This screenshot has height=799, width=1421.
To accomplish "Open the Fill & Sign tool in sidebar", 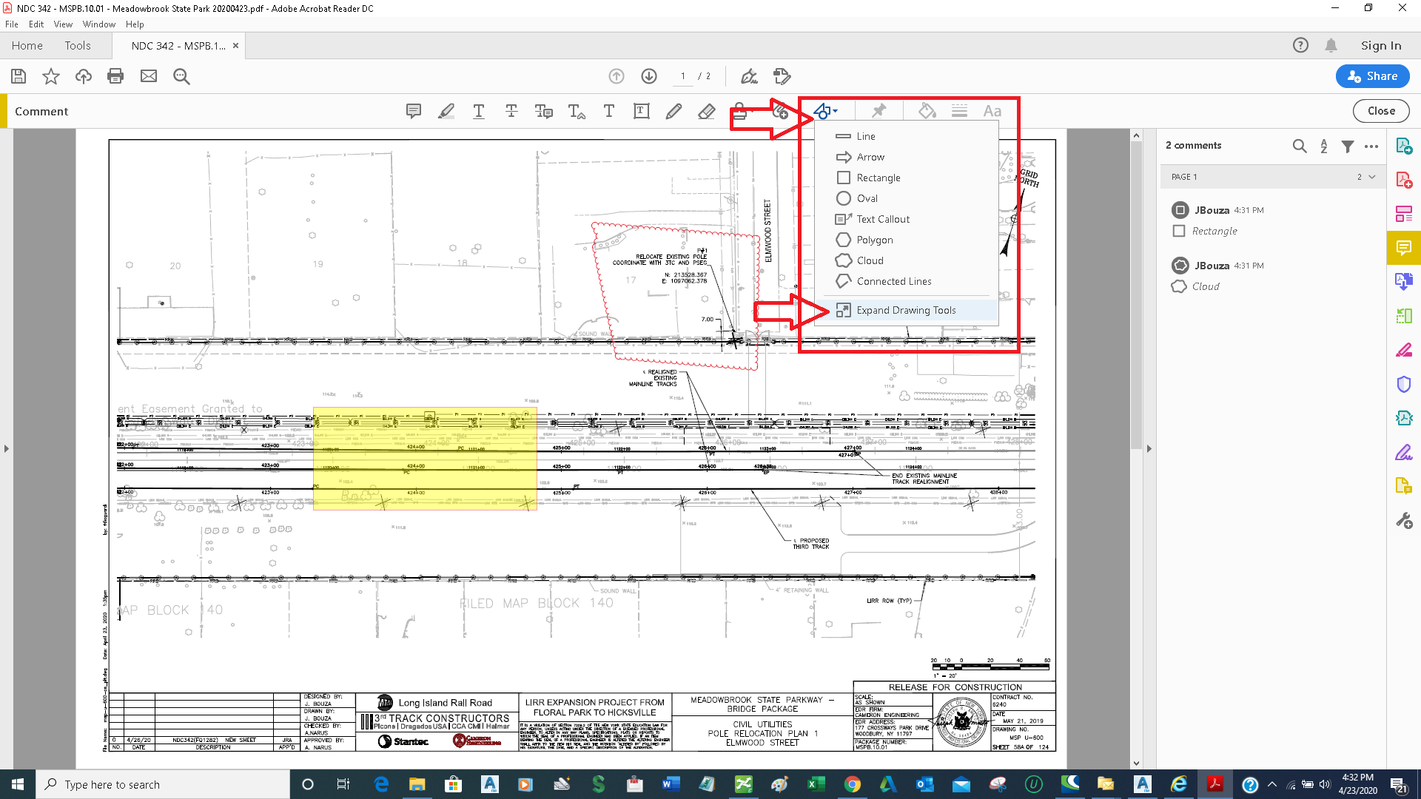I will pos(1404,452).
